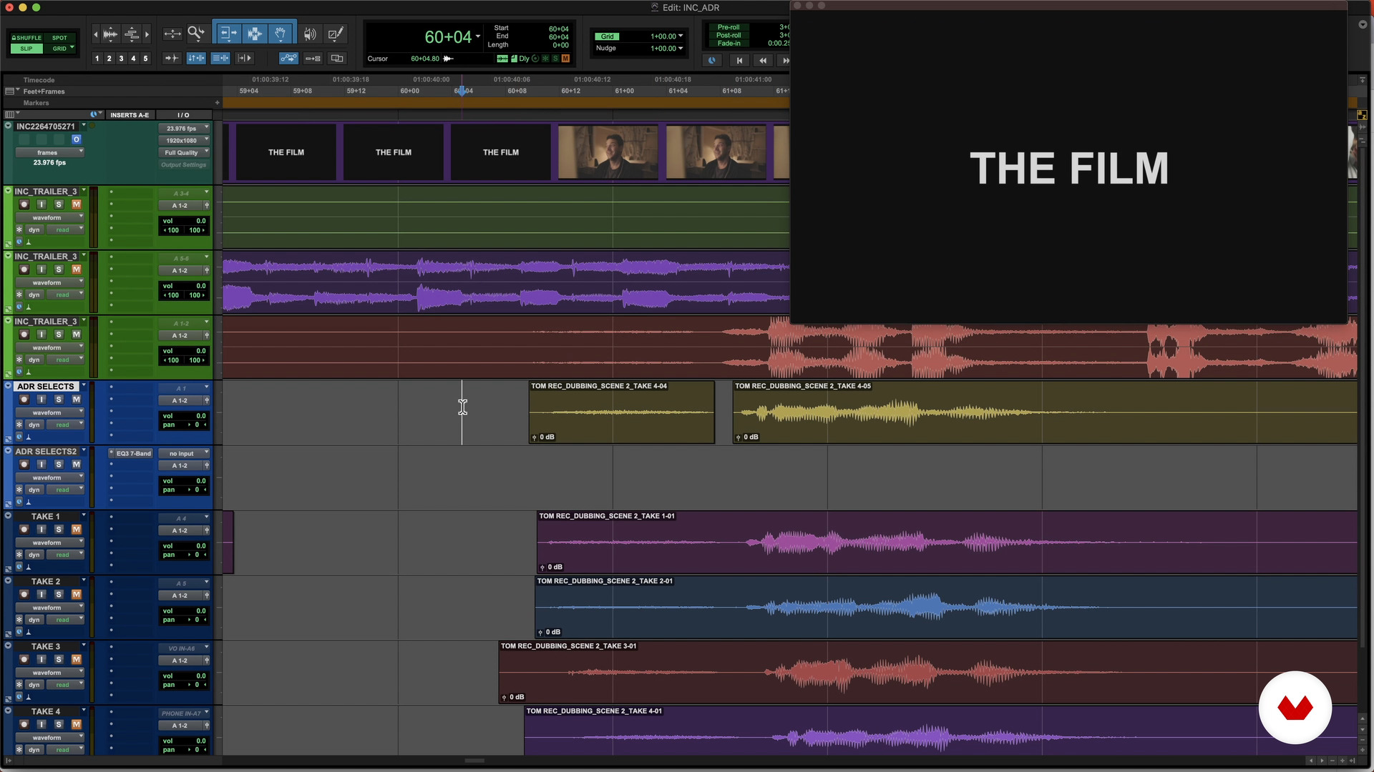The height and width of the screenshot is (772, 1374).
Task: Select the Zoomer tool
Action: click(x=195, y=34)
